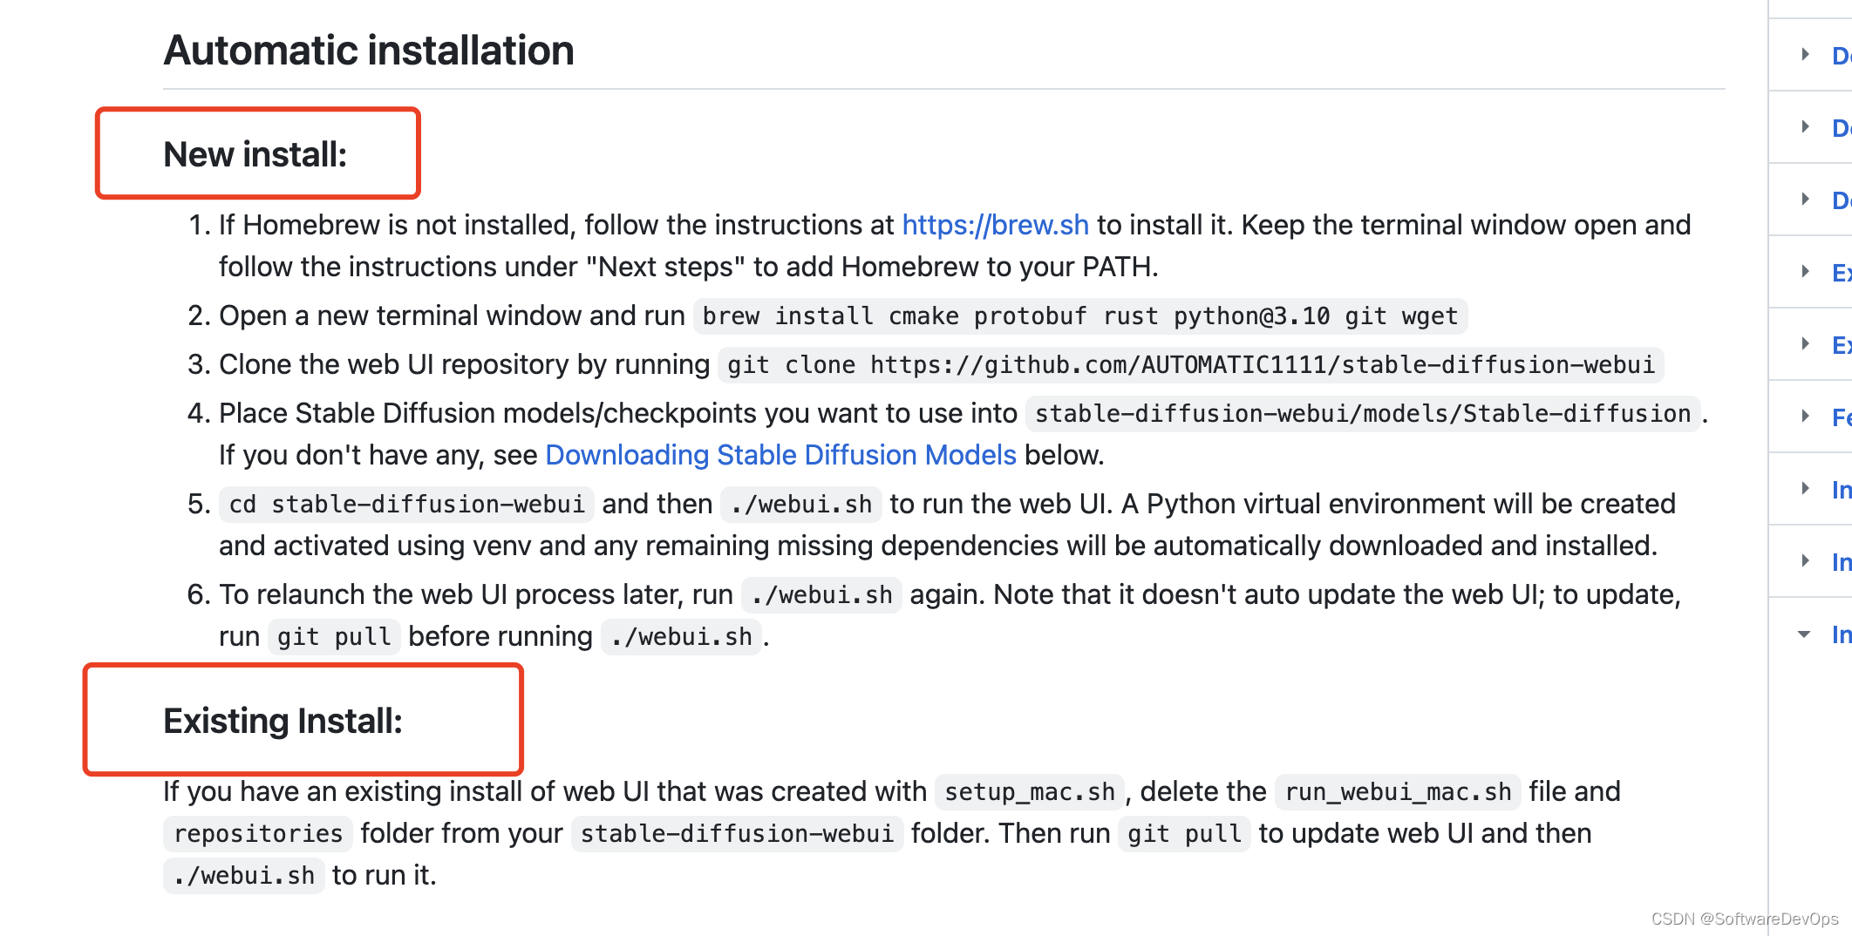This screenshot has height=936, width=1852.
Task: Open Downloading Stable Diffusion Models link
Action: (x=780, y=455)
